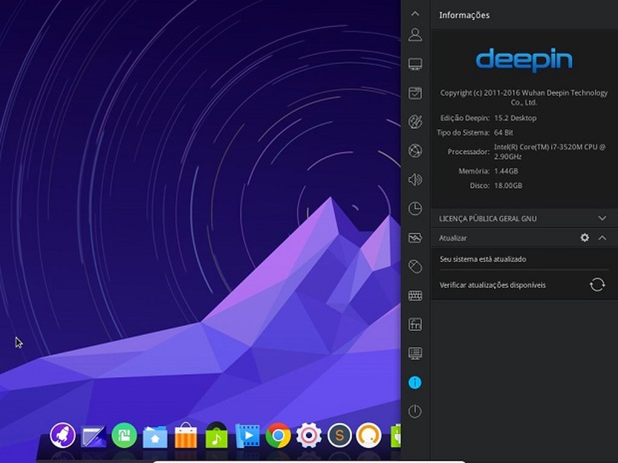Click the Licença Pública Geral GNU header

(x=487, y=218)
